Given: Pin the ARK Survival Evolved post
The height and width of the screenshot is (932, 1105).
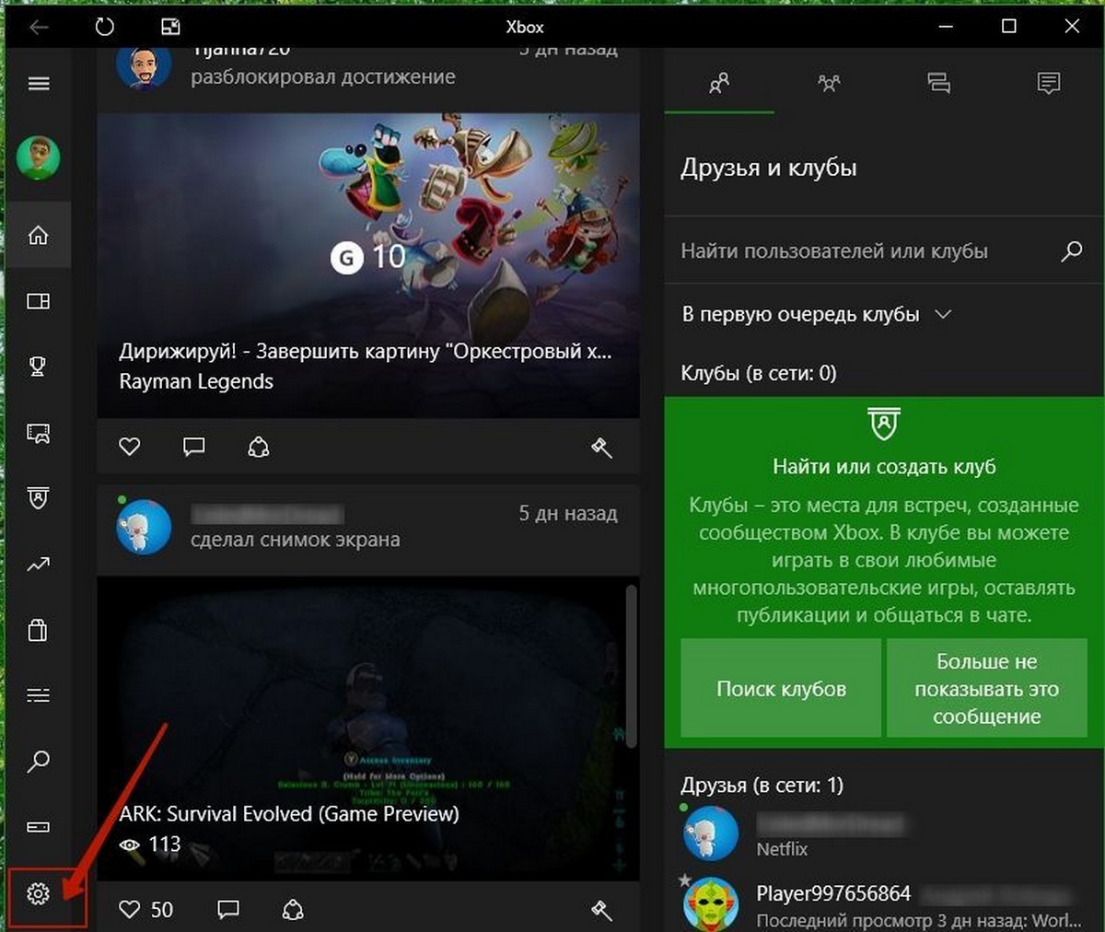Looking at the screenshot, I should tap(601, 910).
